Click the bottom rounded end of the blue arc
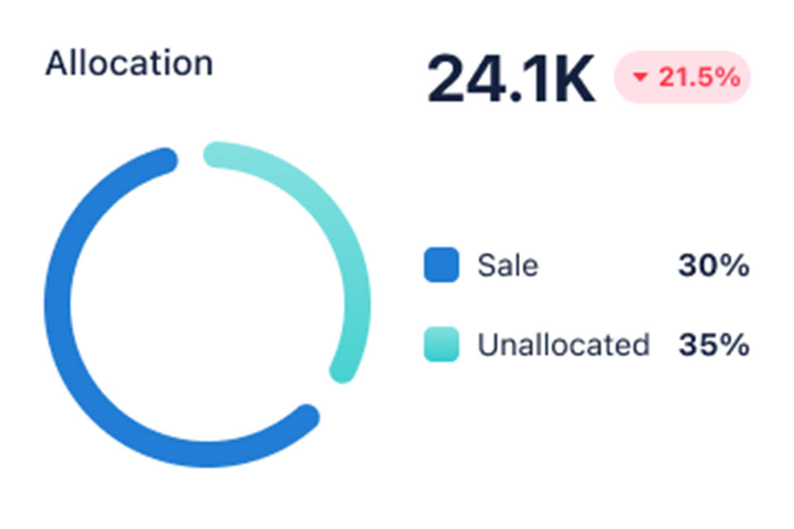This screenshot has height=529, width=794. click(x=306, y=417)
